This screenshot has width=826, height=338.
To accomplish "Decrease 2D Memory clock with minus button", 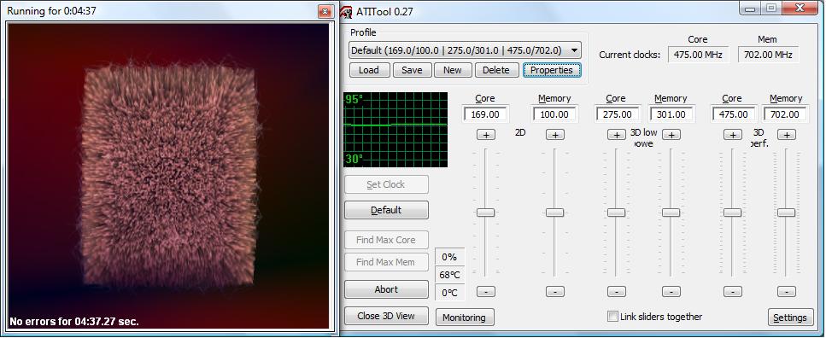I will click(554, 291).
